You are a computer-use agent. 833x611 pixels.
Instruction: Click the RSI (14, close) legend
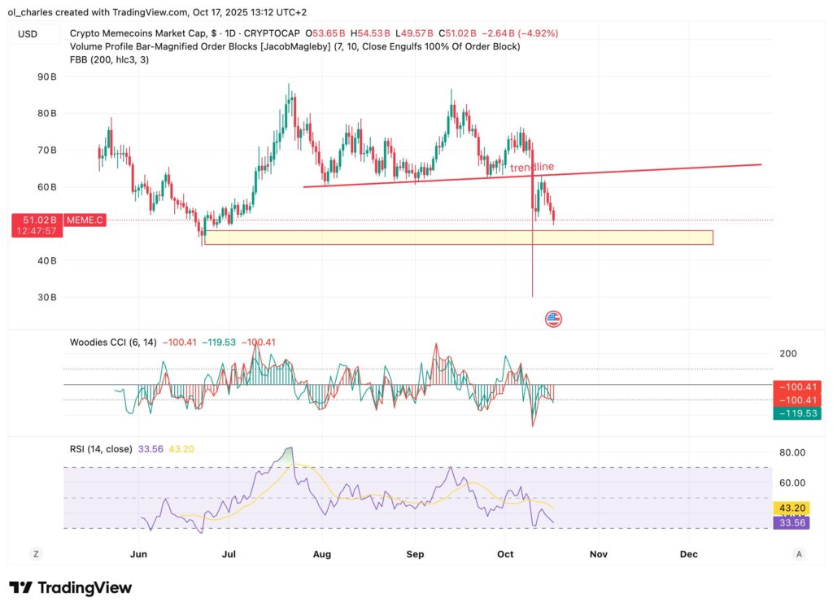pyautogui.click(x=102, y=447)
